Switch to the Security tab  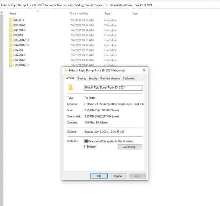93,79
